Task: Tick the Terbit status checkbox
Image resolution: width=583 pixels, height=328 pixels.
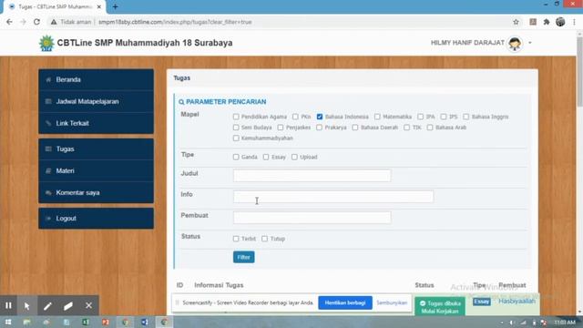Action: (236, 239)
